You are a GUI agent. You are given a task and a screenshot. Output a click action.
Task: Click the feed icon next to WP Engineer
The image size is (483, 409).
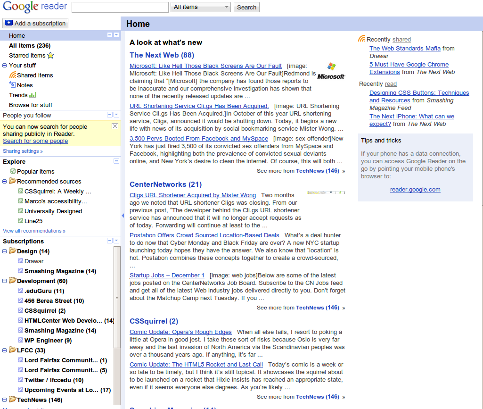point(20,340)
